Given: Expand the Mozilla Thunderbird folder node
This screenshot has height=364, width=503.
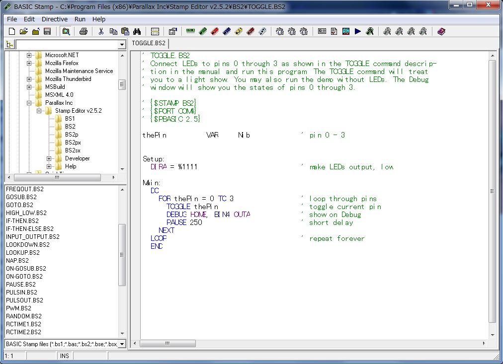Looking at the screenshot, I should point(29,79).
